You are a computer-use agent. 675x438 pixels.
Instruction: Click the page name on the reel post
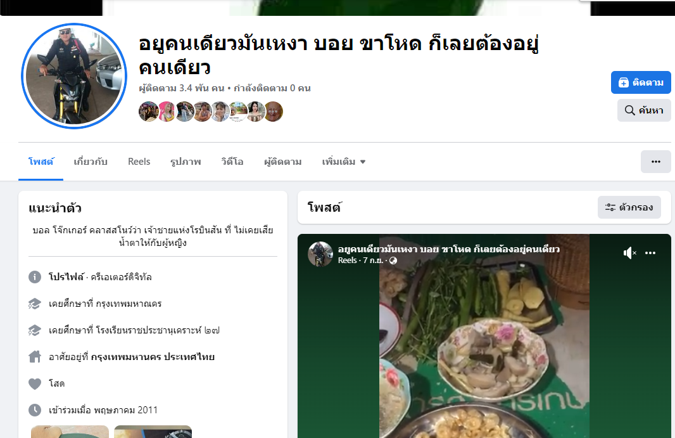point(448,249)
